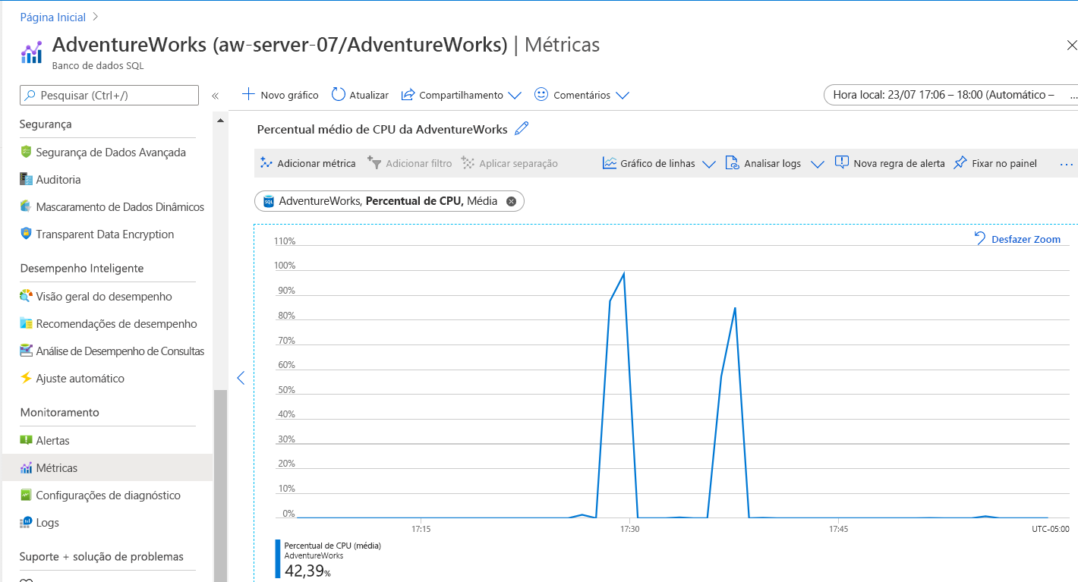Screen dimensions: 1078x582
Task: Click the Compartilhamento share icon
Action: 408,94
